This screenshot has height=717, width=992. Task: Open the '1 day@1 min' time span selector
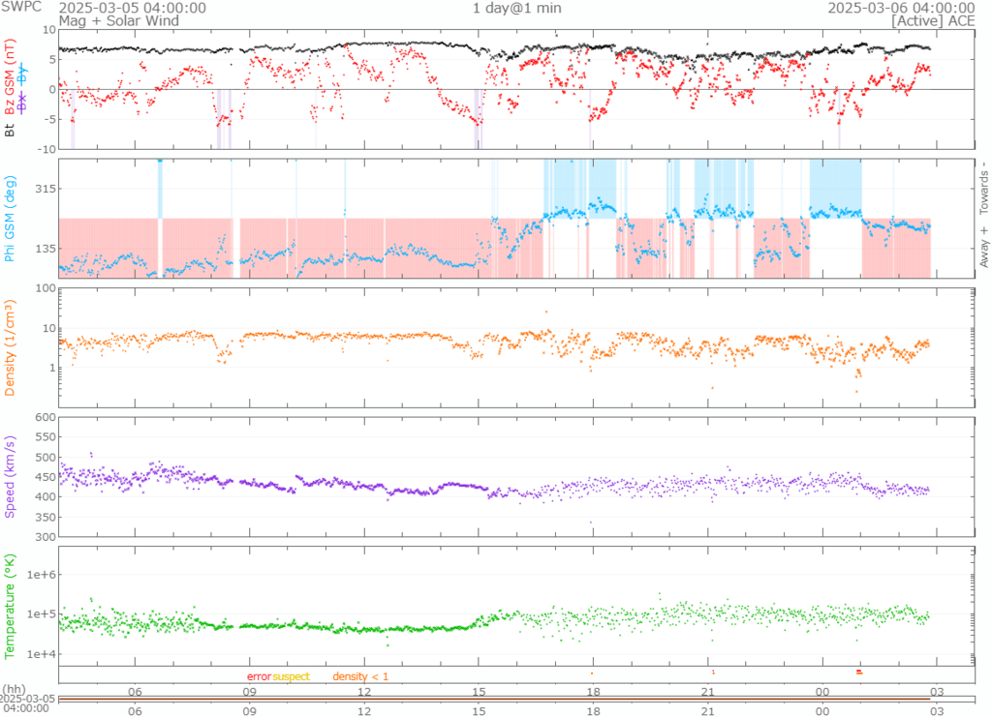[x=516, y=8]
